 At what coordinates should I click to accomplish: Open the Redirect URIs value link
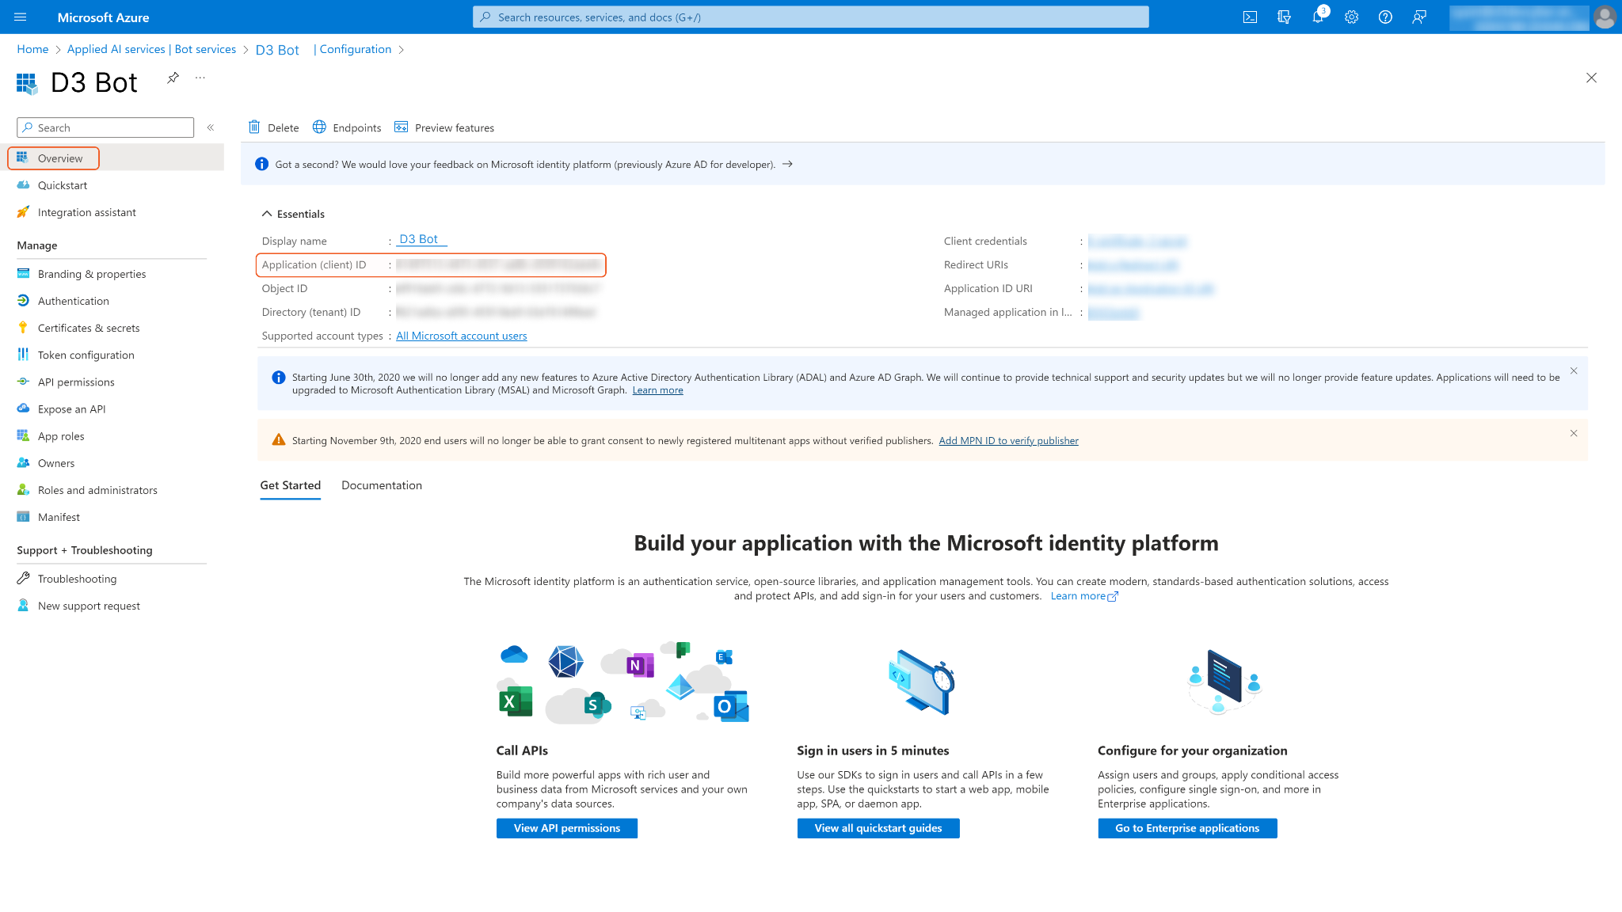1133,264
